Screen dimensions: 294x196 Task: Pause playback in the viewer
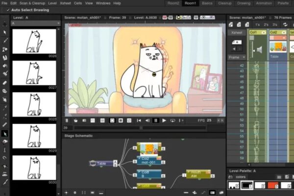[x=156, y=120]
